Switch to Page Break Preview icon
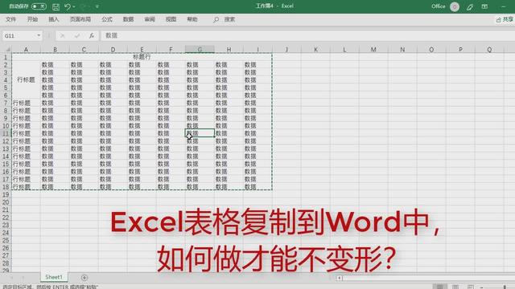Screen dimensions: 515x289 [471, 287]
